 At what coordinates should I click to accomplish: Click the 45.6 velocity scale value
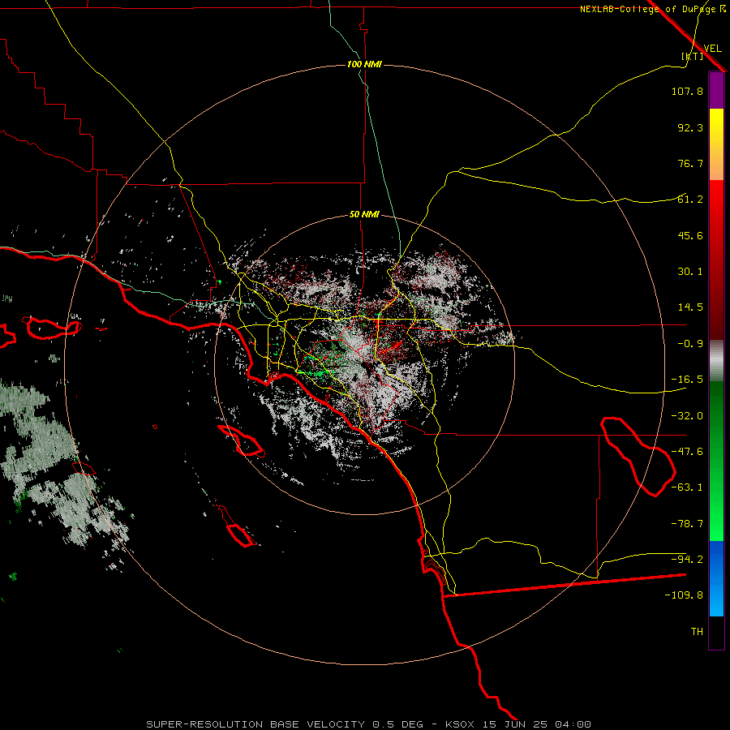pos(690,235)
